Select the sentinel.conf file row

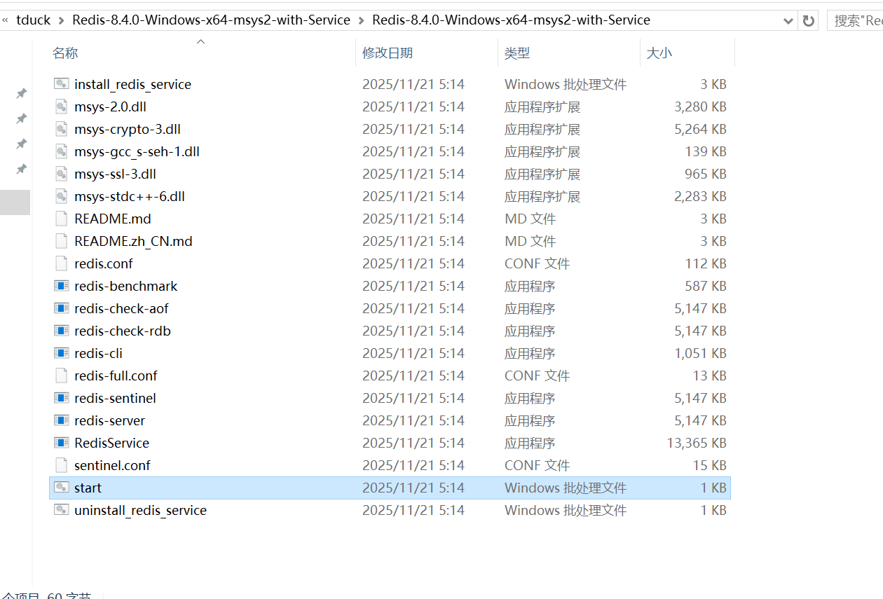click(390, 465)
